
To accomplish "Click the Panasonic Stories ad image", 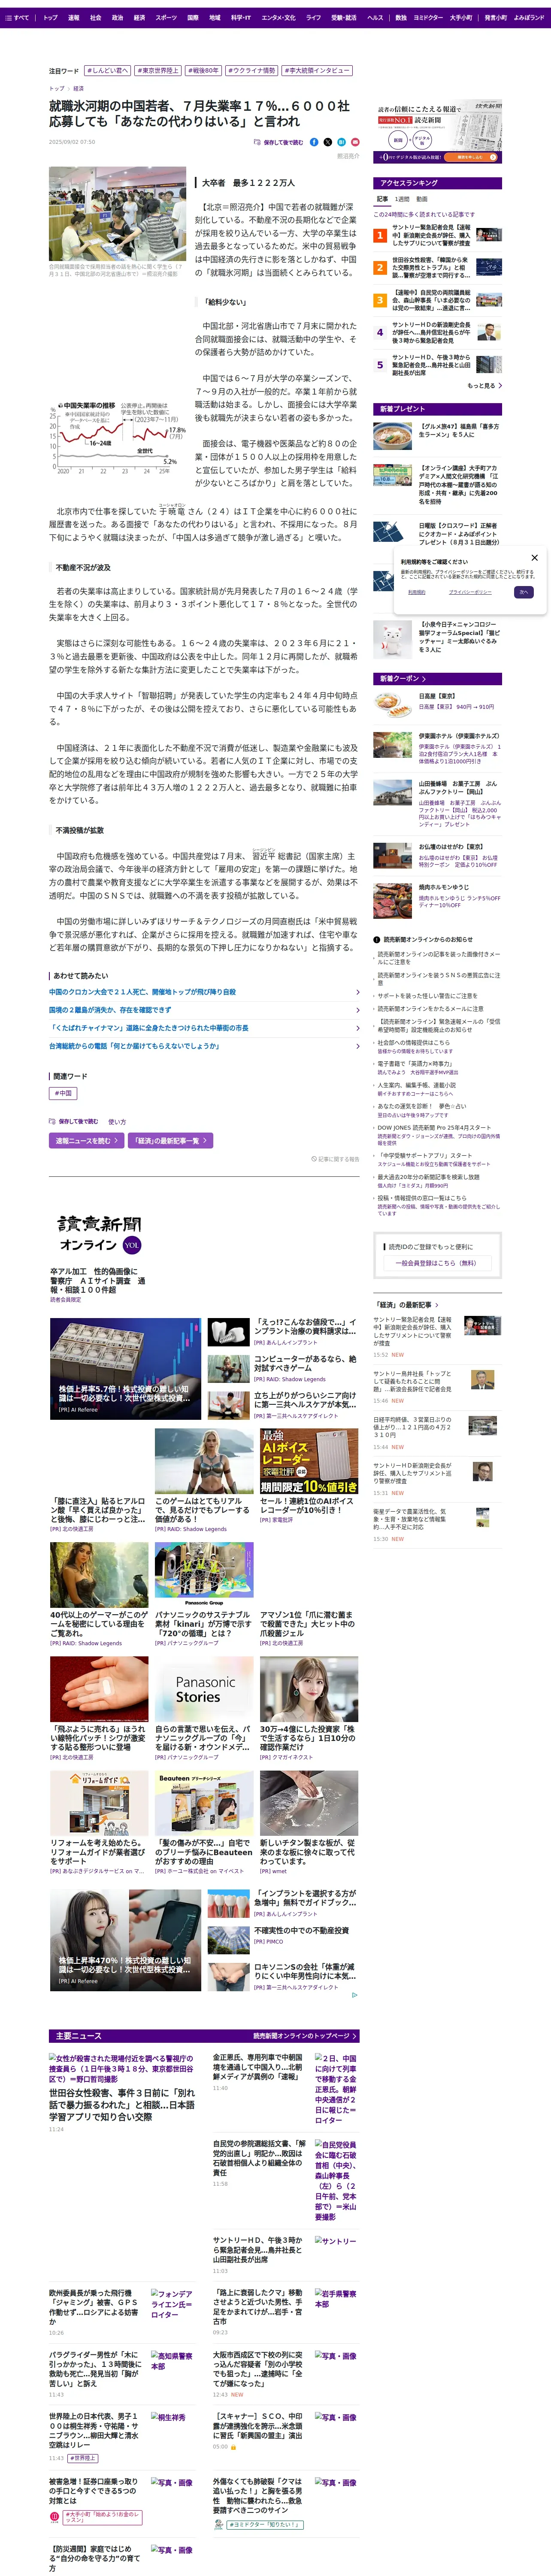I will 204,1689.
